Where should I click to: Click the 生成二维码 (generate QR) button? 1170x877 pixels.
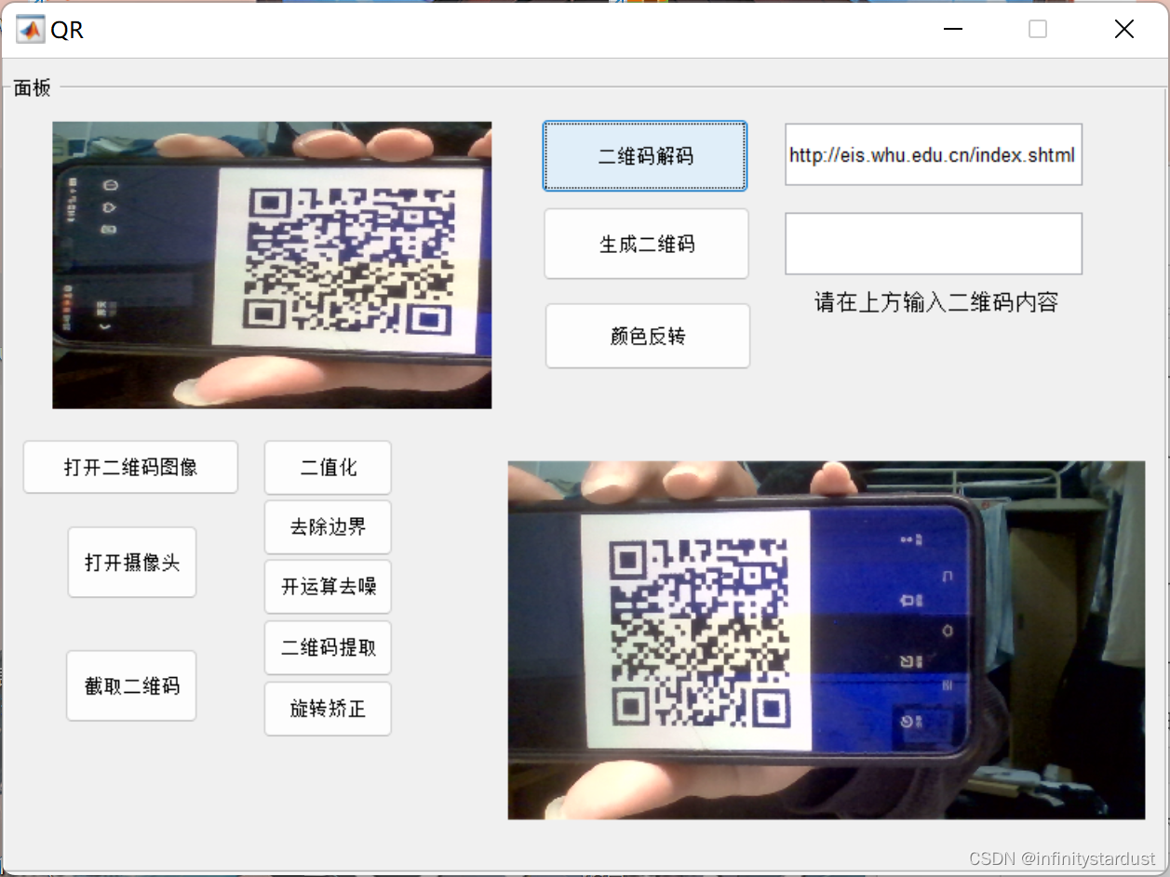point(646,244)
